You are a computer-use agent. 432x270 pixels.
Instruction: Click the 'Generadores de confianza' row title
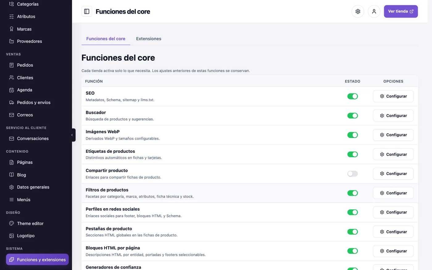(x=113, y=267)
